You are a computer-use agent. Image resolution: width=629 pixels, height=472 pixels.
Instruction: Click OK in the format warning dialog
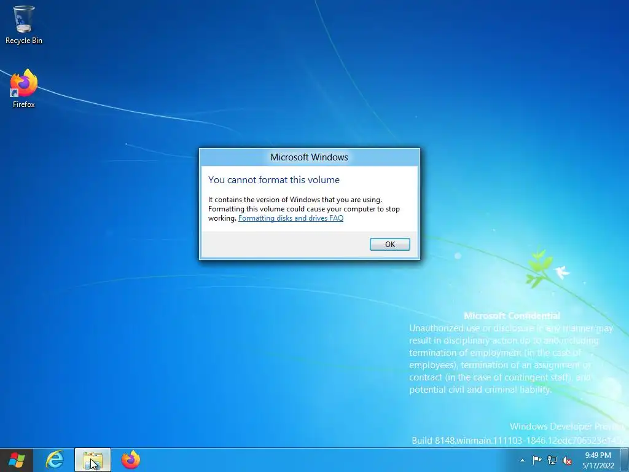[389, 244]
